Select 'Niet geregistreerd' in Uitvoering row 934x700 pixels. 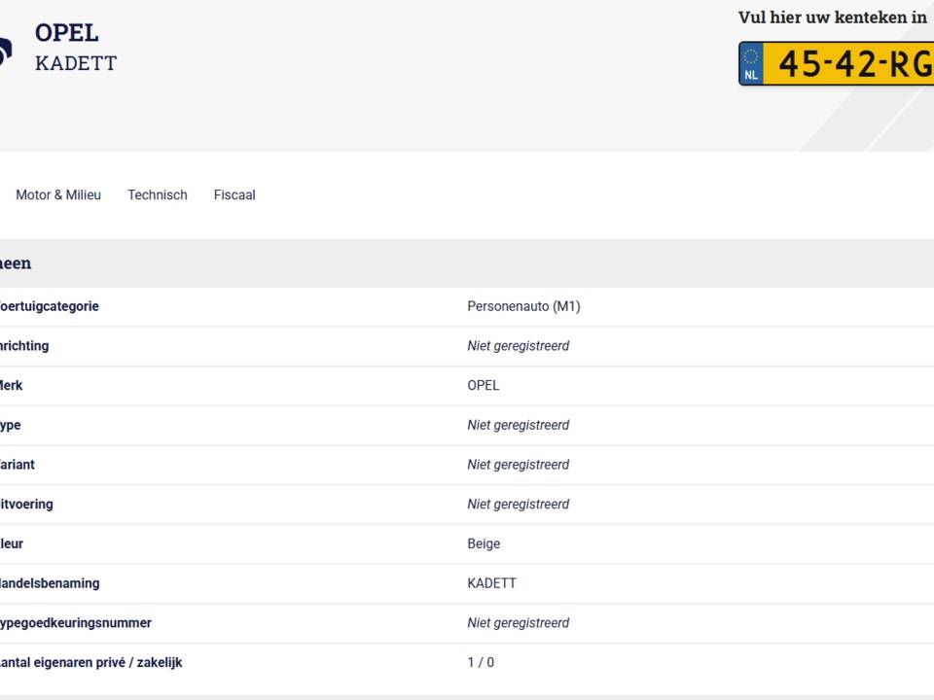(x=519, y=505)
